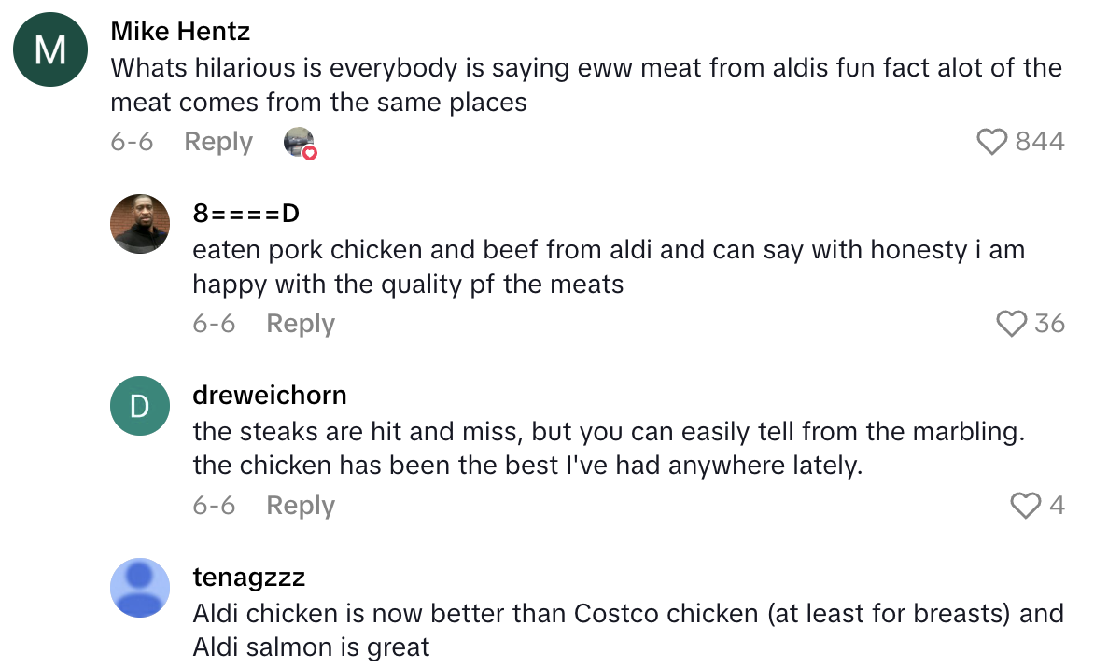Click dreweichorn's teal D avatar
Screen dimensions: 1094x668
140,406
